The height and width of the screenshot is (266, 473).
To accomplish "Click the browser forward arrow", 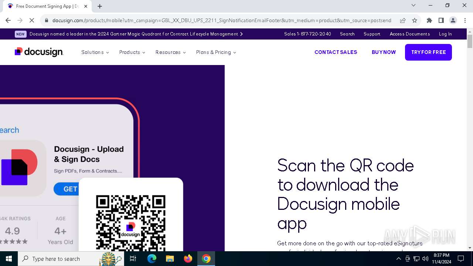I will click(20, 20).
